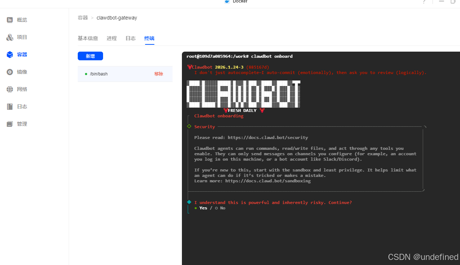Click the Security section heading in terminal

coord(205,127)
